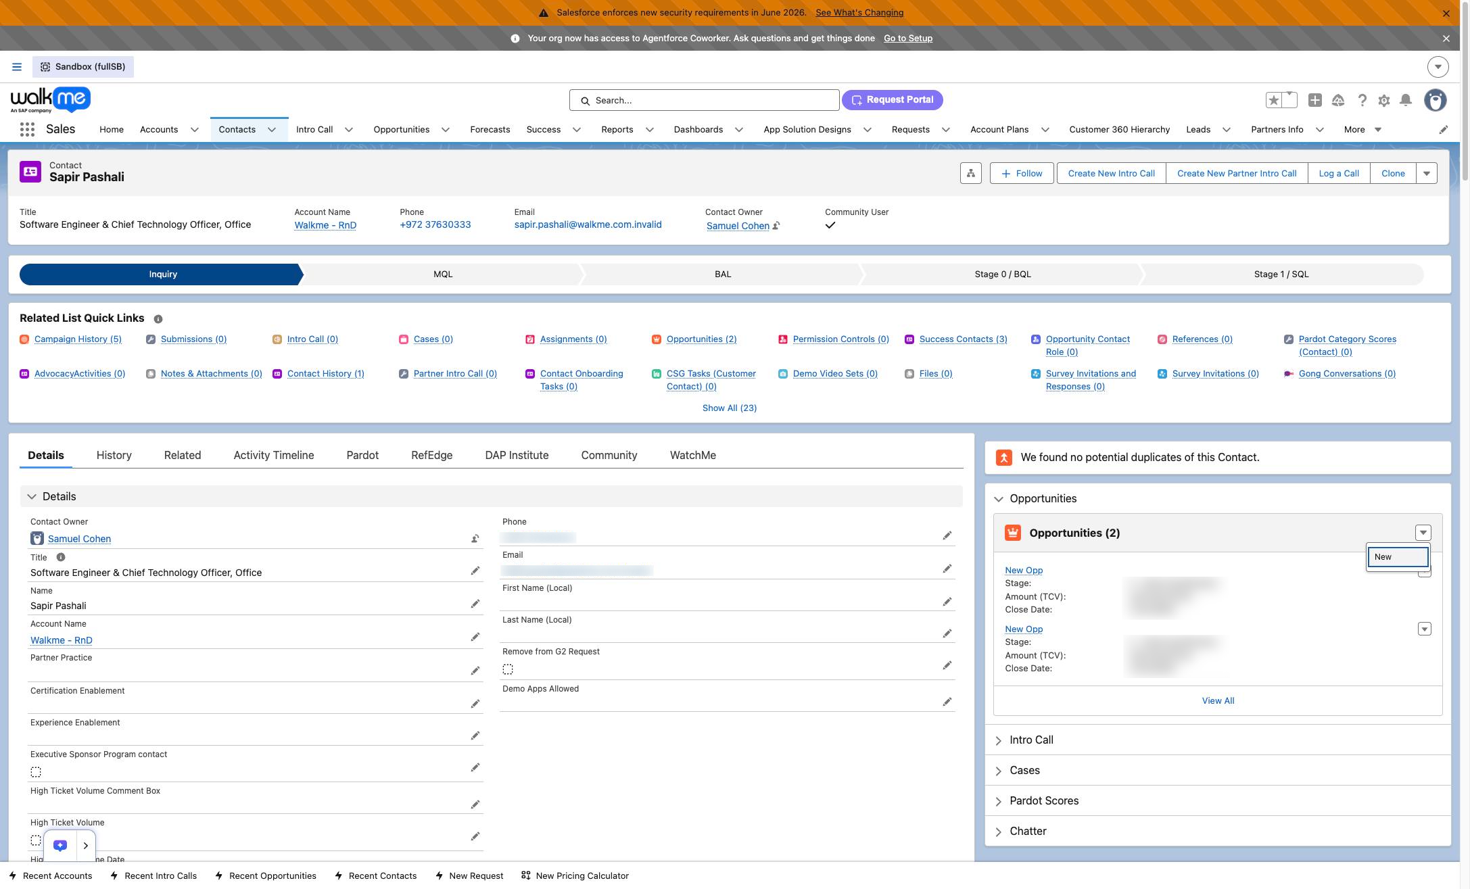The height and width of the screenshot is (889, 1470).
Task: Click the Request Portal button
Action: [892, 100]
